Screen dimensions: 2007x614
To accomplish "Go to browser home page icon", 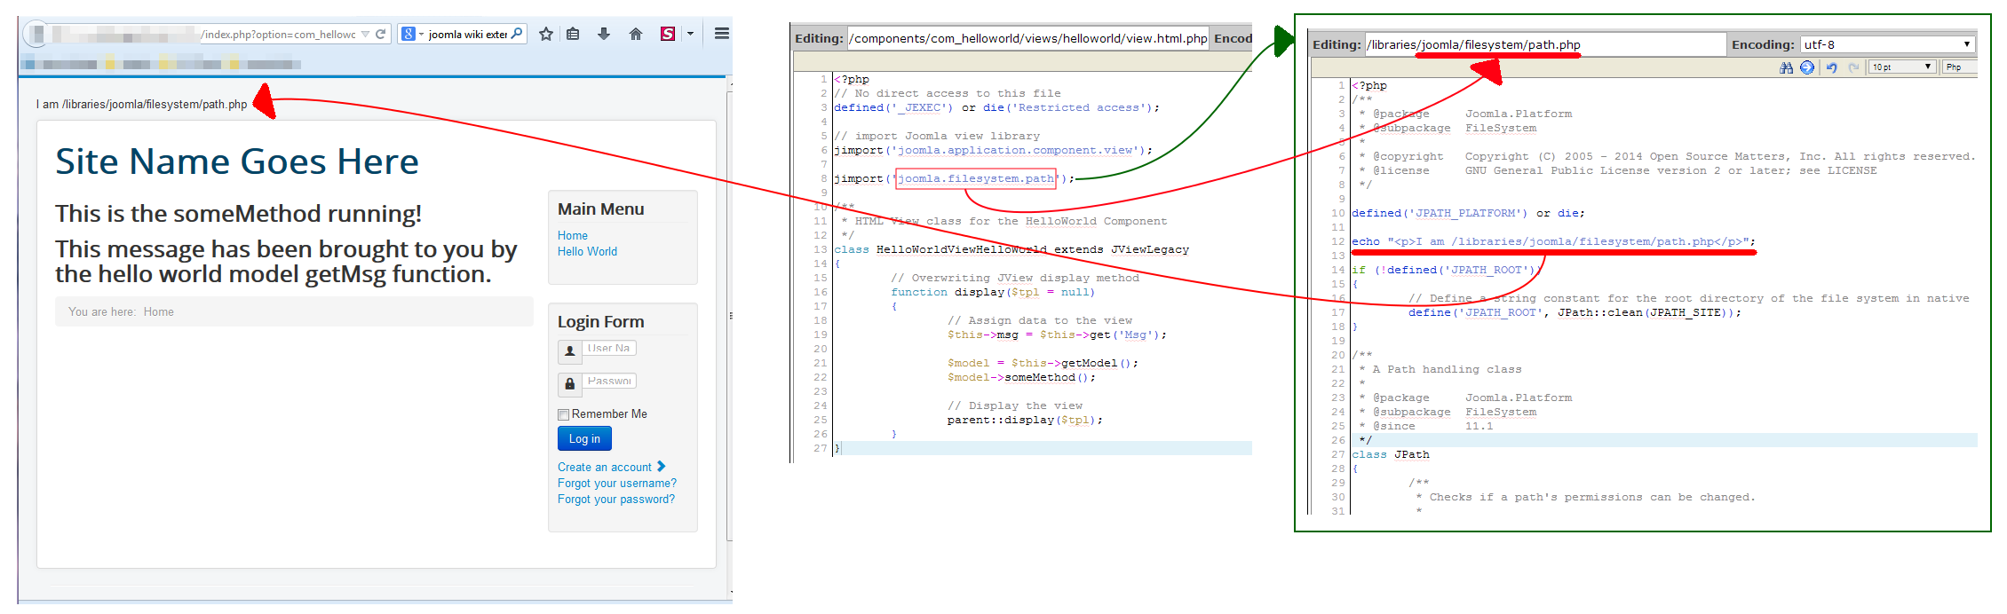I will 635,34.
